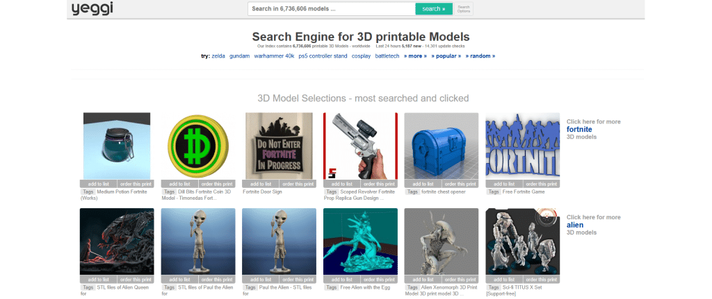Add fortnite chest opener to list
This screenshot has height=299, width=712.
tap(423, 184)
